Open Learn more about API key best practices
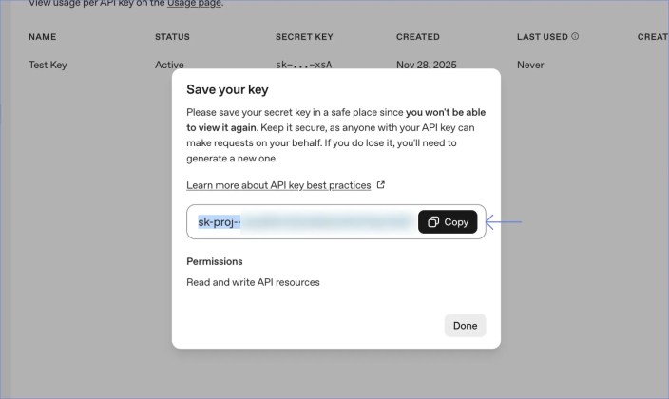 (278, 185)
